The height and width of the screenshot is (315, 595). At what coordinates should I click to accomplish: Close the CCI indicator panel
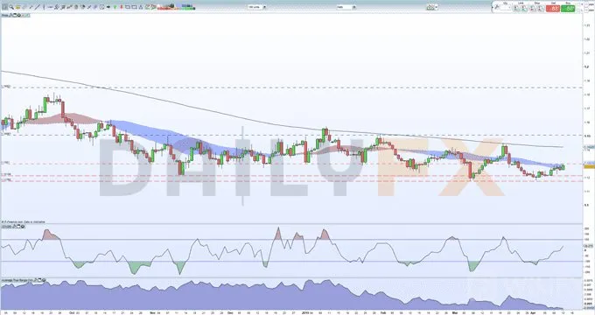click(23, 227)
